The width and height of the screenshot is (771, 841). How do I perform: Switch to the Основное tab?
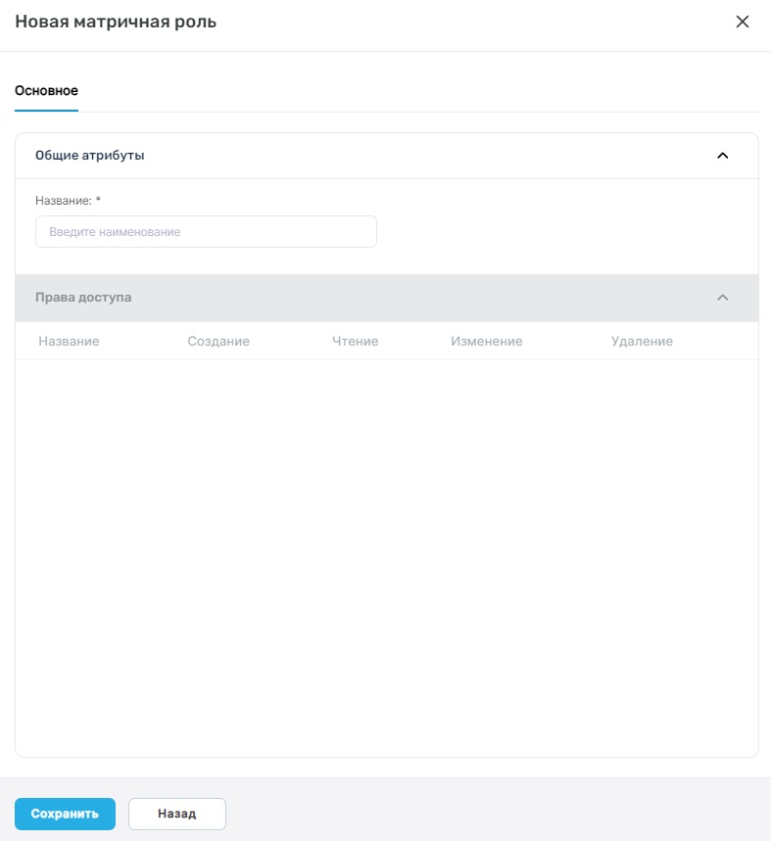(46, 91)
